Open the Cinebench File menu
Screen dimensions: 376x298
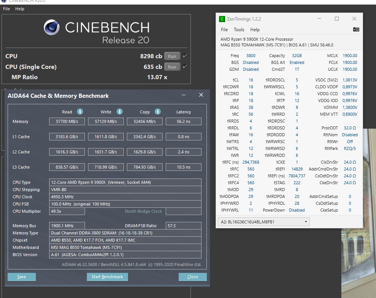pyautogui.click(x=6, y=9)
